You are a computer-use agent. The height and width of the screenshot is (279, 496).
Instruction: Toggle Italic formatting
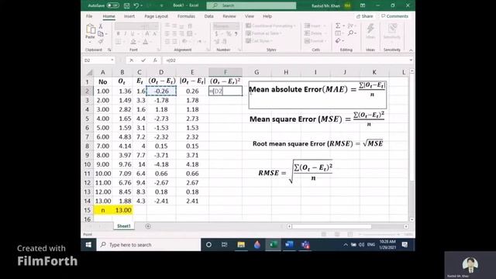(x=126, y=33)
